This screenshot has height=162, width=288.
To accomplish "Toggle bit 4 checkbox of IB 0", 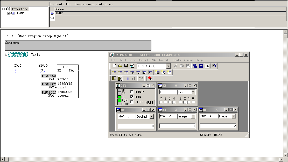I will [174, 102].
